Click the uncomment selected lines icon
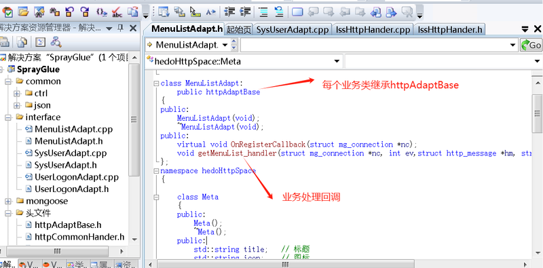Image resolution: width=543 pixels, height=268 pixels. 279,12
